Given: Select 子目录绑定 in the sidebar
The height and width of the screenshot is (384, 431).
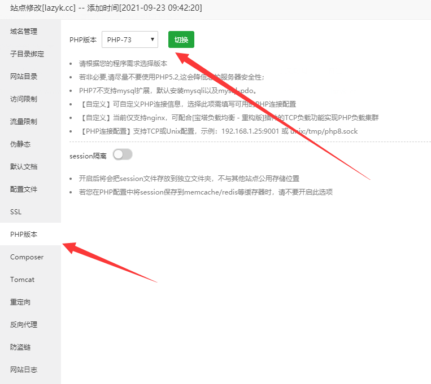Looking at the screenshot, I should (x=27, y=54).
